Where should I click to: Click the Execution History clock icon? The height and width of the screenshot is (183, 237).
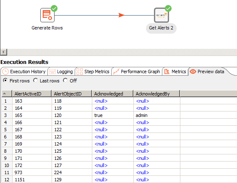coord(5,72)
